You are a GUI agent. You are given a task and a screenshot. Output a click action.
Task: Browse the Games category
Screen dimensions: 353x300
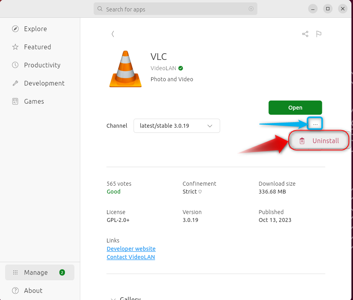40,101
